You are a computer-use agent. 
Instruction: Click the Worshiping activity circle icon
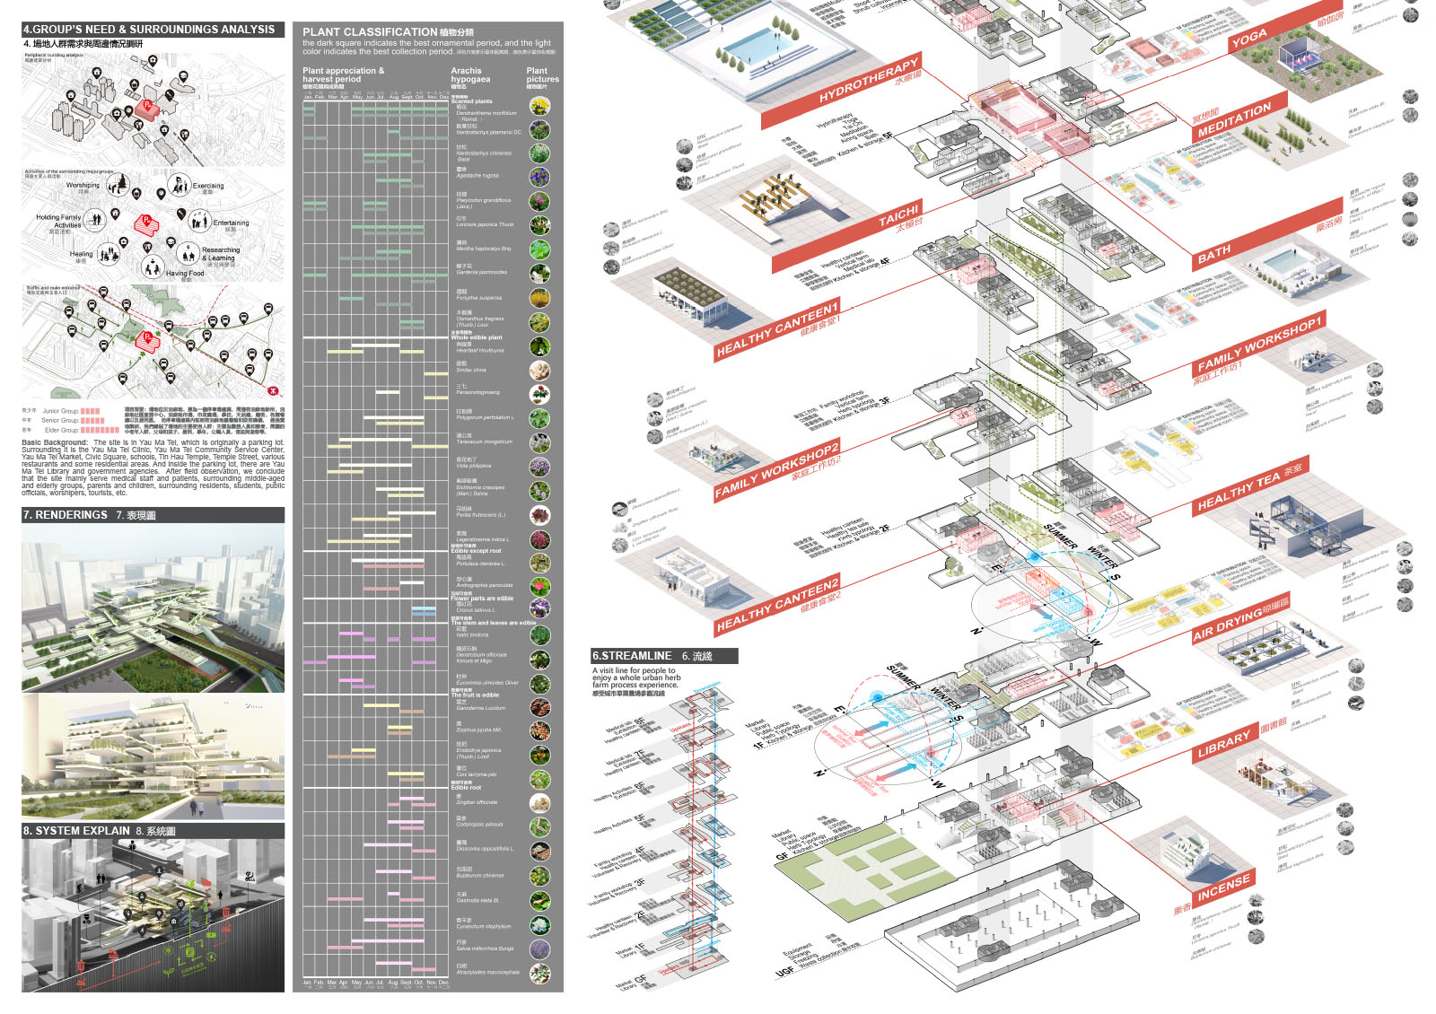118,185
